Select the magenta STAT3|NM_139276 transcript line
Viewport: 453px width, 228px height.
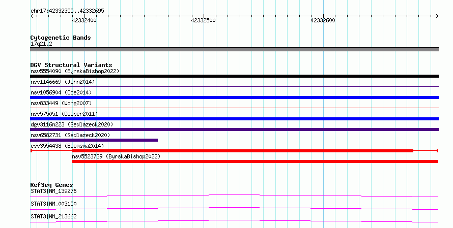point(234,196)
